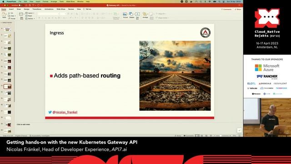Open the Shape Fill dropdown

(161, 14)
